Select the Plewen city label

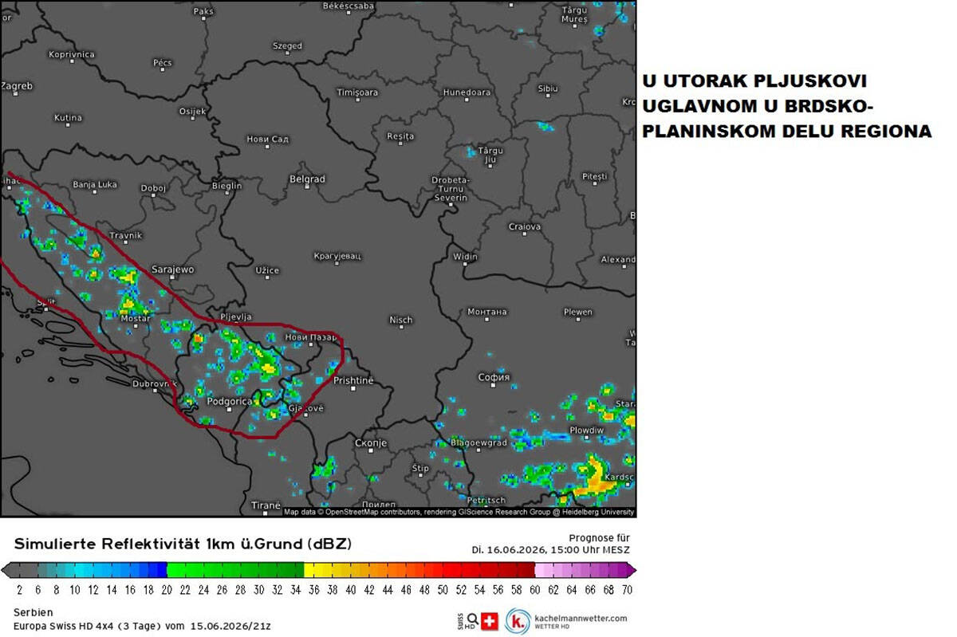pos(578,312)
